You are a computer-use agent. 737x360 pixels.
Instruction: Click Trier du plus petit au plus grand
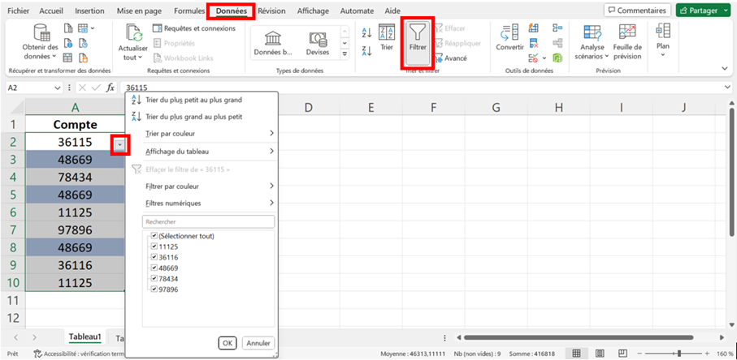click(x=193, y=100)
